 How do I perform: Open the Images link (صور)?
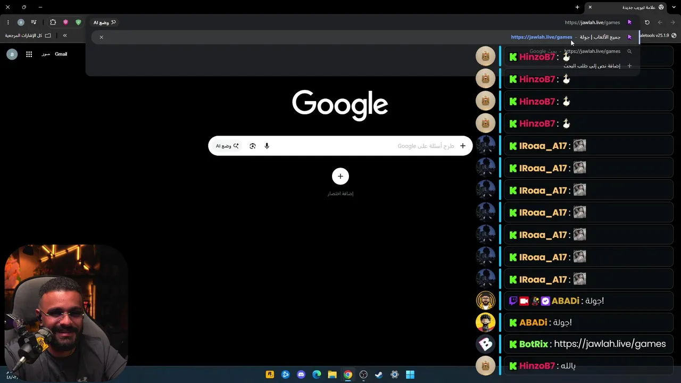coord(46,54)
